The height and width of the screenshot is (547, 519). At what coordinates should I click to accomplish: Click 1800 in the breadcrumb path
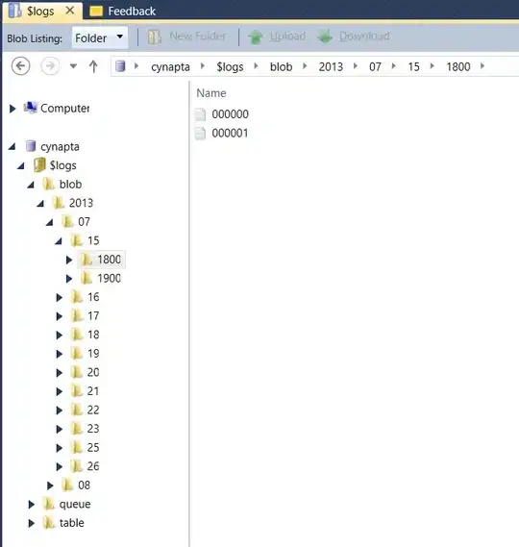coord(458,66)
